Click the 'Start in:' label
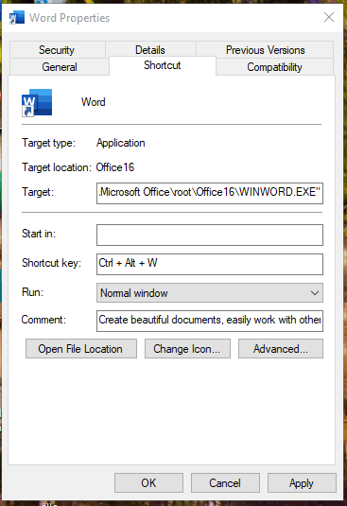Screen dimensions: 347x506 tap(39, 234)
